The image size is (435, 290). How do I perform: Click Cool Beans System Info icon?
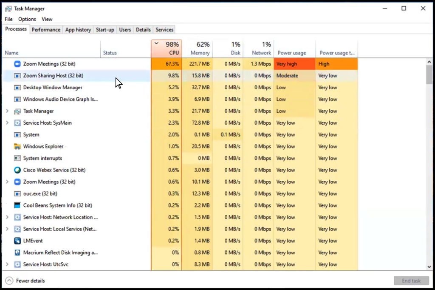pyautogui.click(x=17, y=205)
